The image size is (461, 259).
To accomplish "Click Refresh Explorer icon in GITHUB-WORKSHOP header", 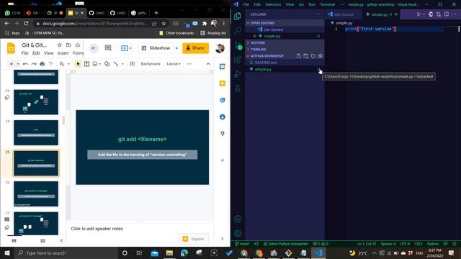I will coord(313,56).
